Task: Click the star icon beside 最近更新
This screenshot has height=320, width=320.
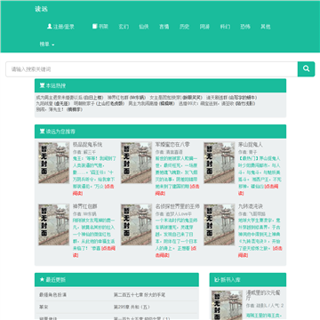Action: [42, 280]
